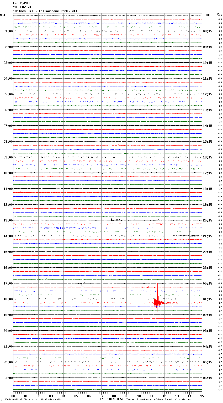This screenshot has height=403, width=223.
Task: Select the station code 'YHH EHZ WY'
Action: pyautogui.click(x=22, y=7)
